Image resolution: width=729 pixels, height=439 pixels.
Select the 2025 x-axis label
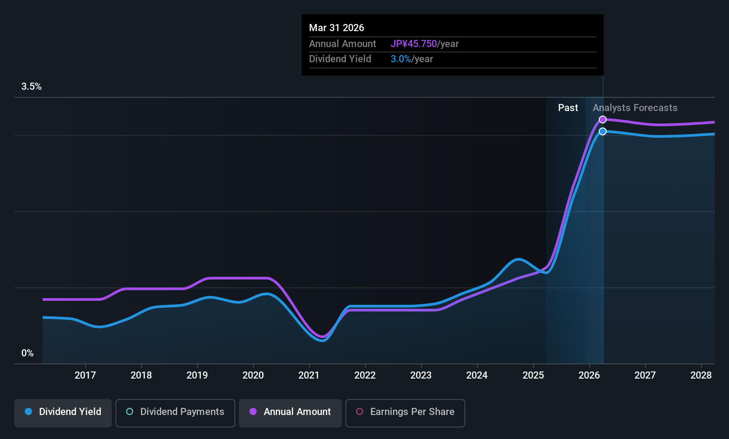(533, 375)
